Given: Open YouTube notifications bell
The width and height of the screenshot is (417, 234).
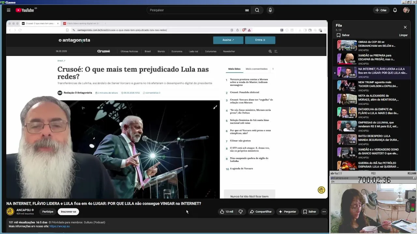Looking at the screenshot, I should pos(395,10).
